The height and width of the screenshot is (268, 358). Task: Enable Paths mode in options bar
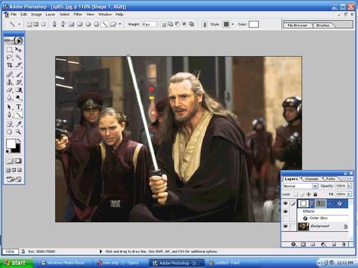coord(36,24)
